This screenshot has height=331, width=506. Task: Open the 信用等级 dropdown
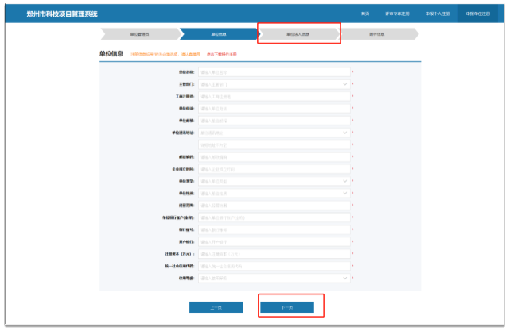(273, 278)
